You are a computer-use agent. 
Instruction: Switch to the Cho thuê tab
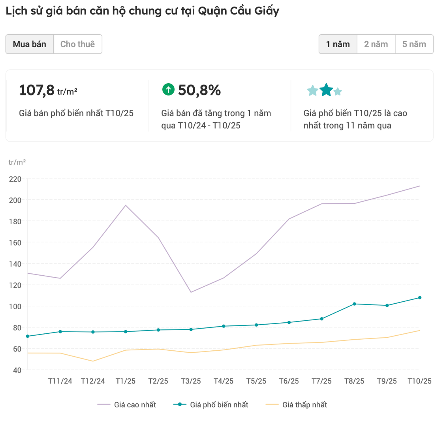coord(78,44)
